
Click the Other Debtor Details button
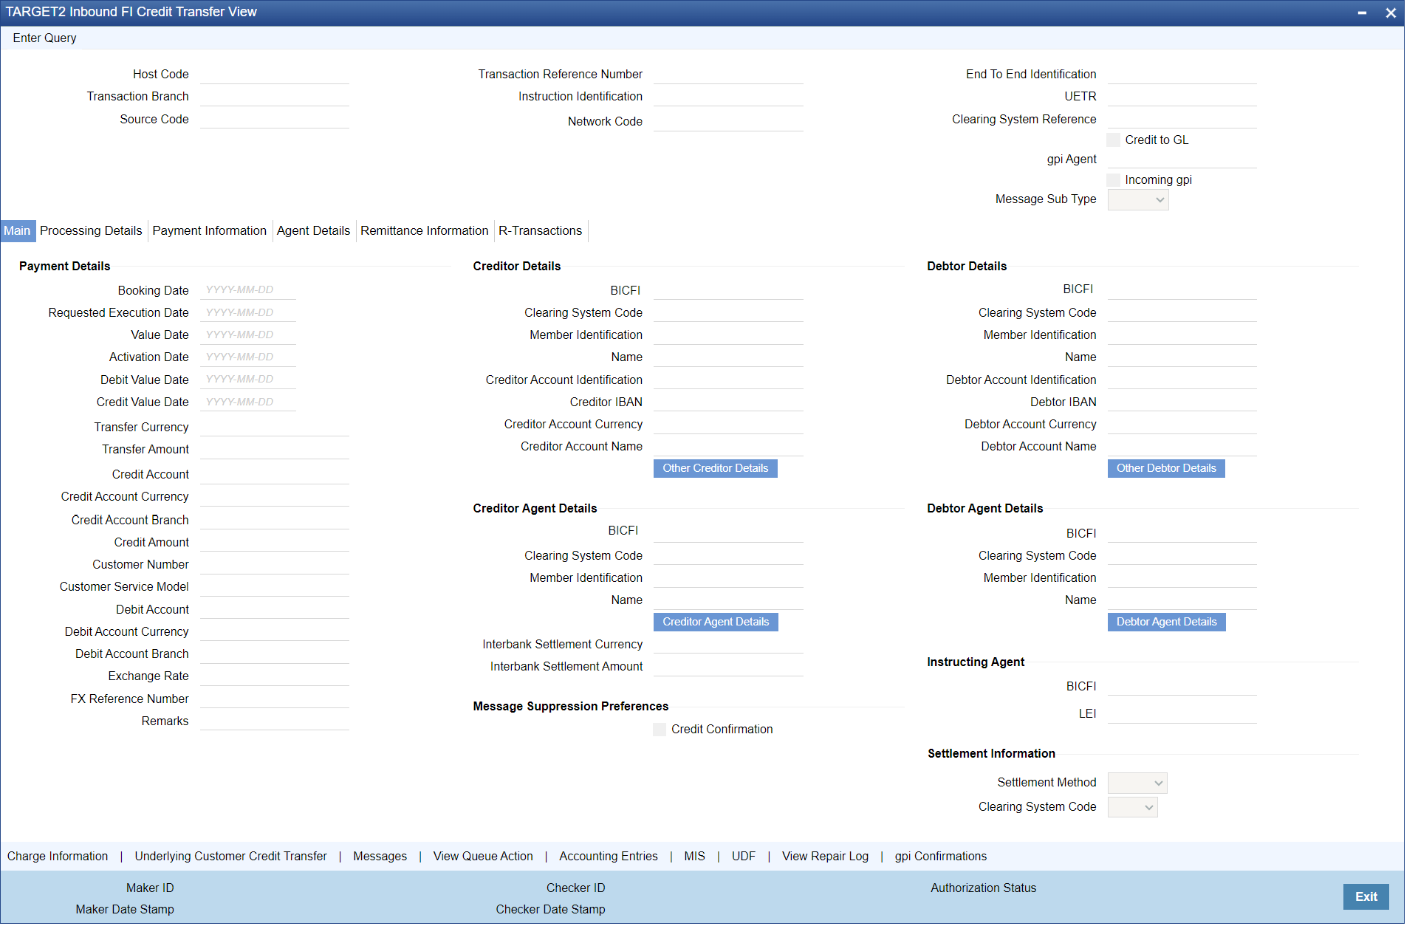pyautogui.click(x=1165, y=469)
